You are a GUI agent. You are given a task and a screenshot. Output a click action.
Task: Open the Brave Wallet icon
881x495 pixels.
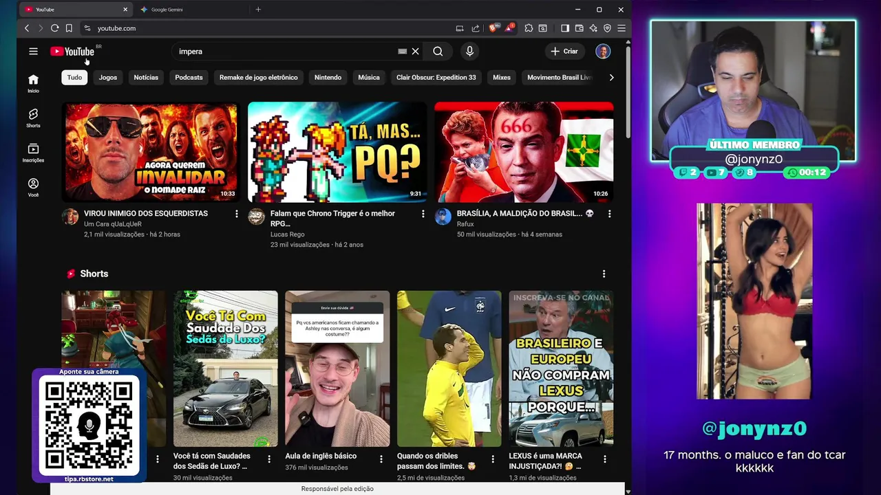tap(579, 28)
